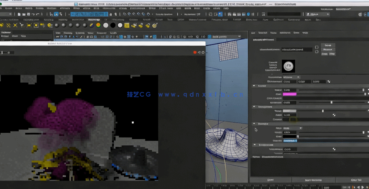Click the yellow calendar-style icon on the shelf
Screen dimensions: 369x189
point(127,25)
